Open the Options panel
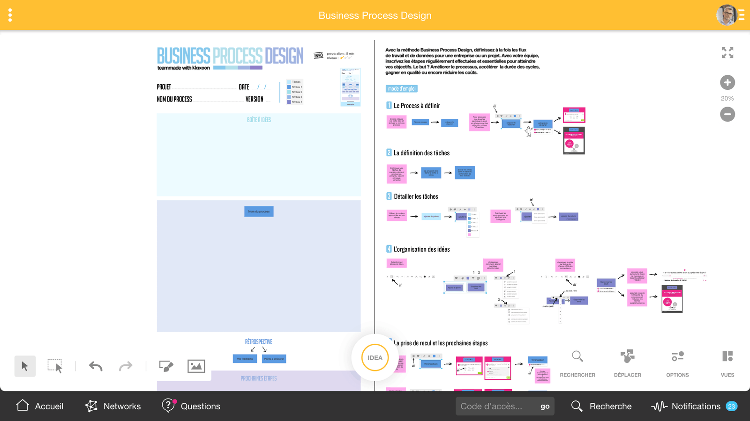 (677, 363)
